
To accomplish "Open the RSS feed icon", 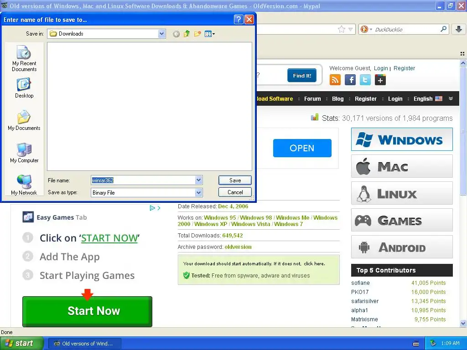I will 335,80.
